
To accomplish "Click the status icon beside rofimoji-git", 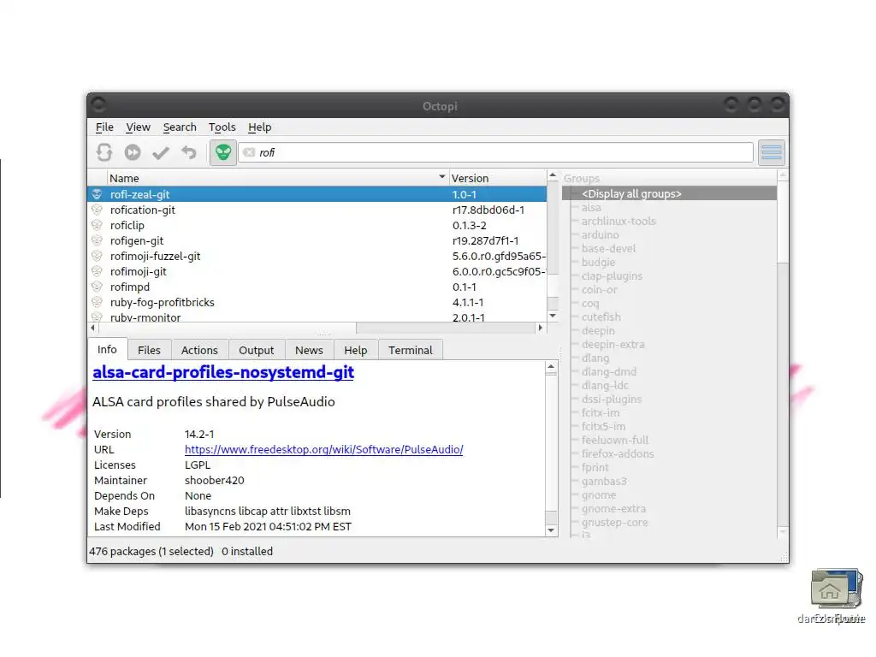I will point(98,271).
